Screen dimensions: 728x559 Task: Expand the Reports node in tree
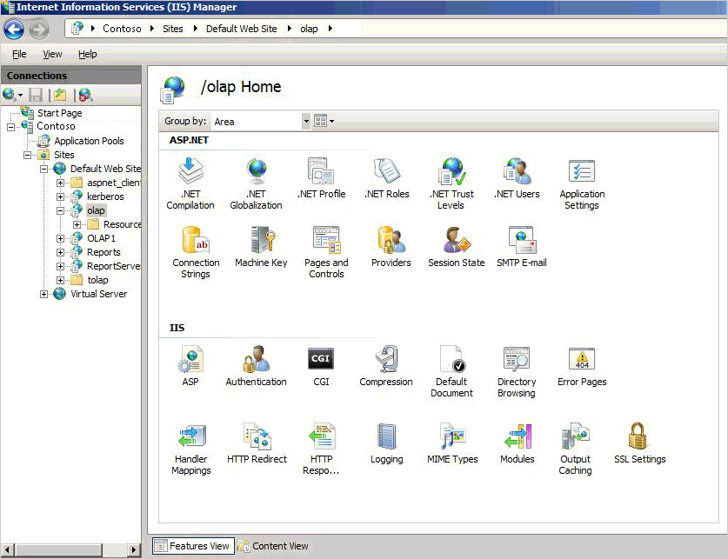click(61, 252)
